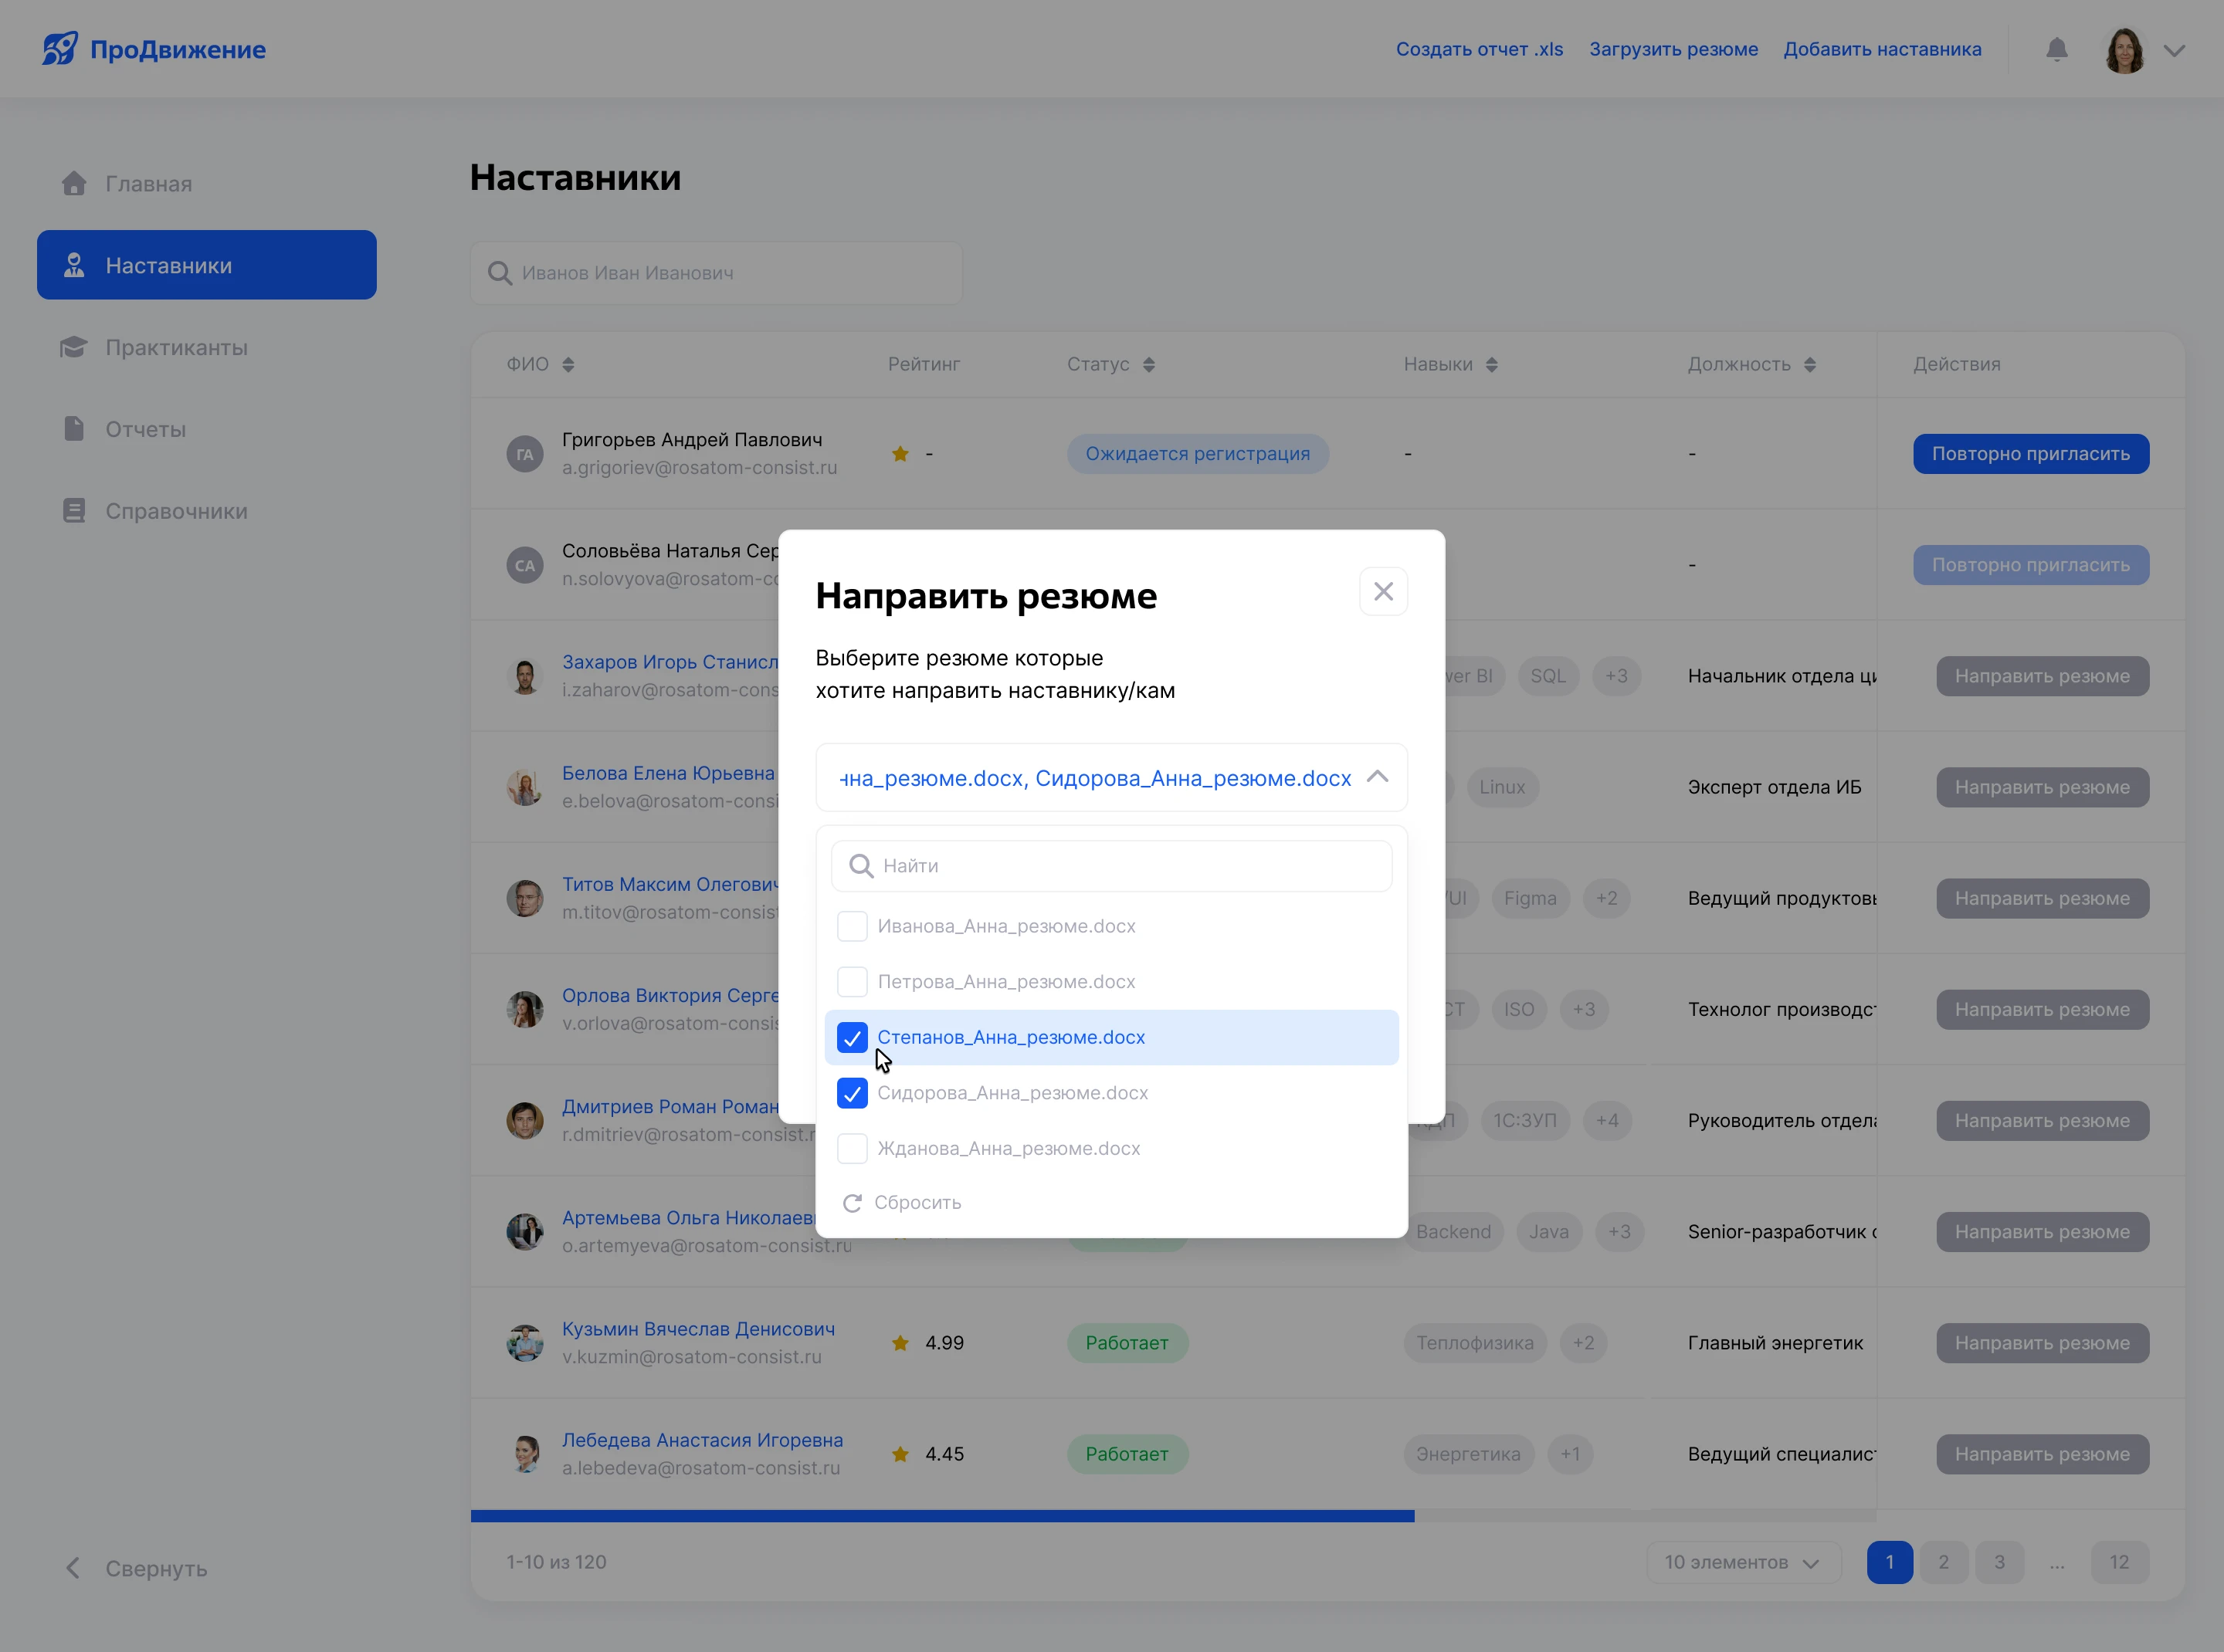The image size is (2224, 1652).
Task: Expand +4 skills for Дмитриев Роман
Action: pyautogui.click(x=1607, y=1121)
